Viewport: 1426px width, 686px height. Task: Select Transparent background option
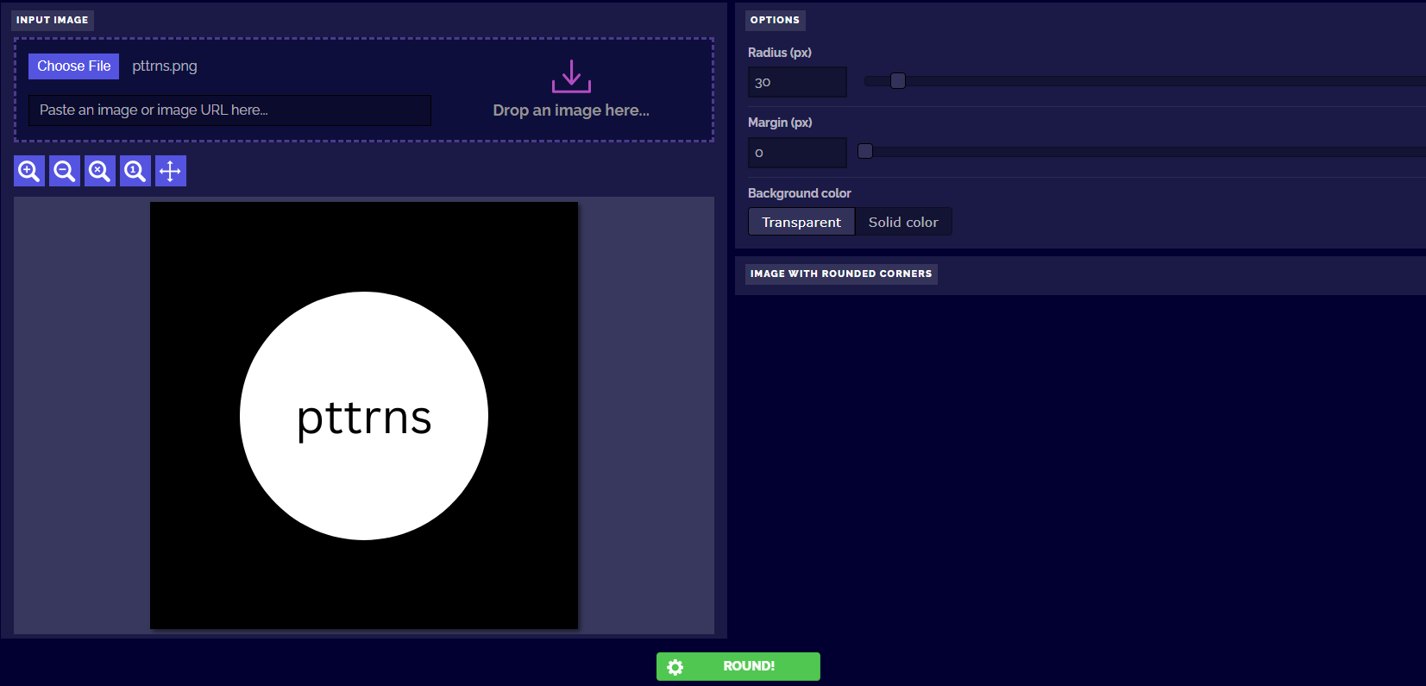click(x=801, y=222)
